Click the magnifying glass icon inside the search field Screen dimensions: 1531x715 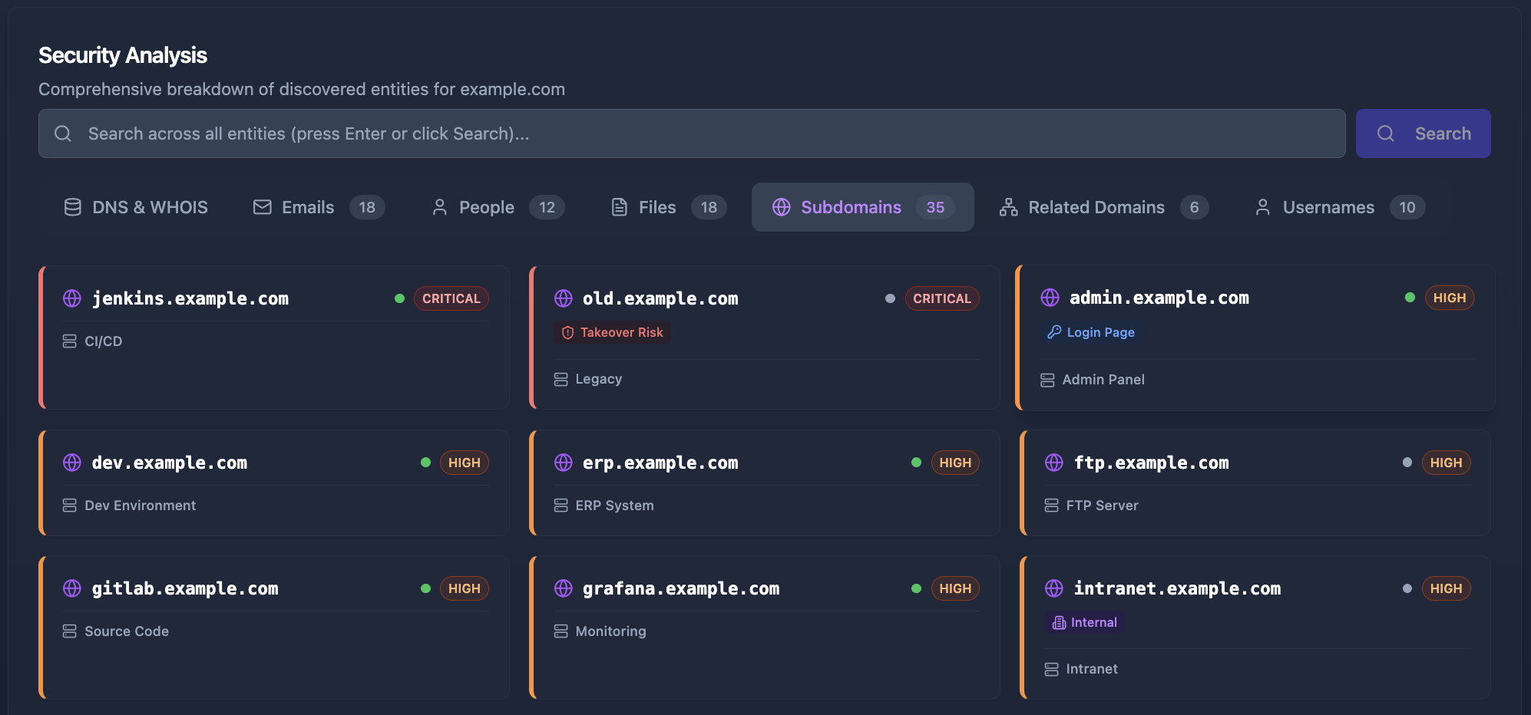pos(63,133)
